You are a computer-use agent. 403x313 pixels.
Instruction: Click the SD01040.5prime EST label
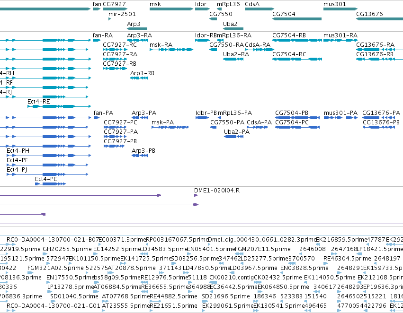click(x=74, y=296)
